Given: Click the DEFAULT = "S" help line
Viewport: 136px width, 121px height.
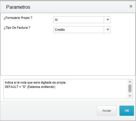Looking at the screenshot, I should 30,87.
